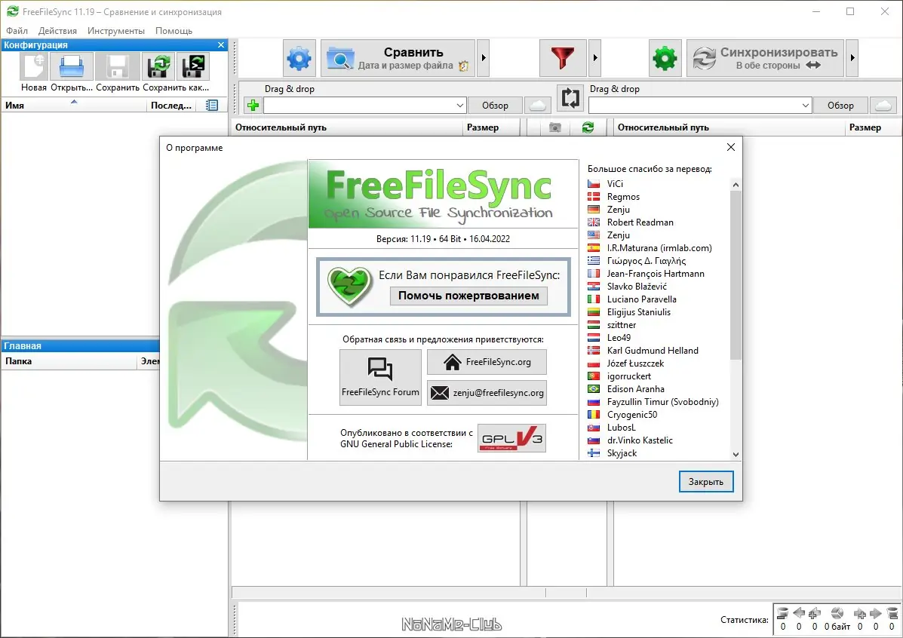Click the translators scroll-down arrow
This screenshot has height=638, width=903.
coord(736,454)
